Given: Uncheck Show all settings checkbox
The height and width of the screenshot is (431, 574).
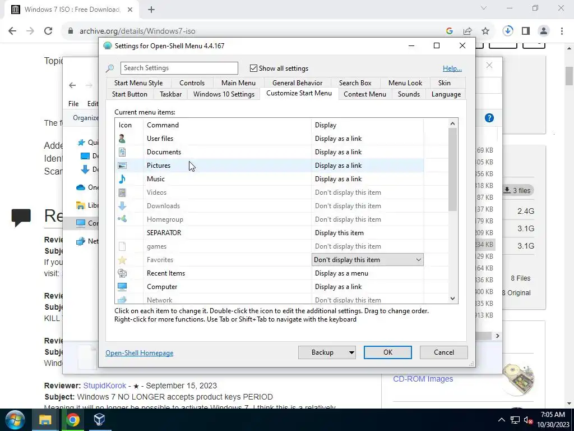Looking at the screenshot, I should click(253, 68).
